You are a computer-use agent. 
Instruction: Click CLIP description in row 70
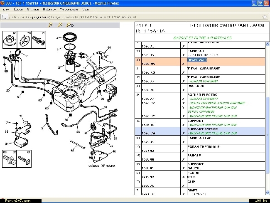tap(191, 182)
